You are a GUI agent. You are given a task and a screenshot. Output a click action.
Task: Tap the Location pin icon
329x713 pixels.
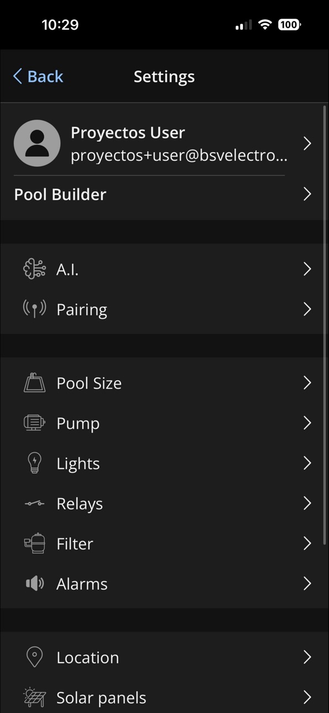34,657
